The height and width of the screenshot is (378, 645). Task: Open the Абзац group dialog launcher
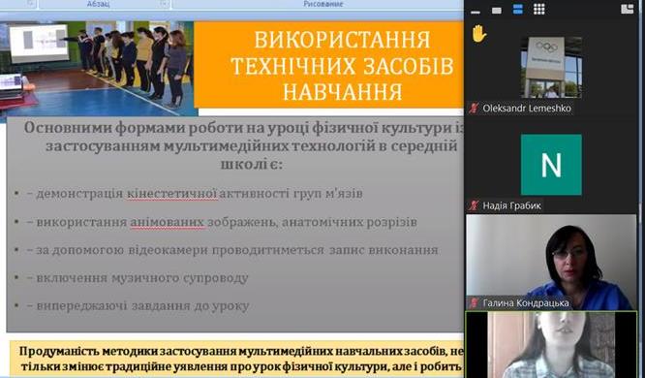click(x=164, y=4)
